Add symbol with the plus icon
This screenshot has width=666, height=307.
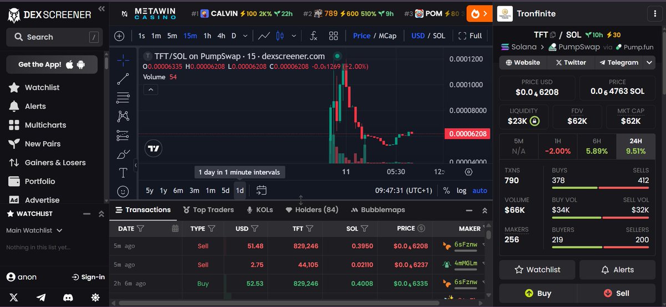pos(119,36)
